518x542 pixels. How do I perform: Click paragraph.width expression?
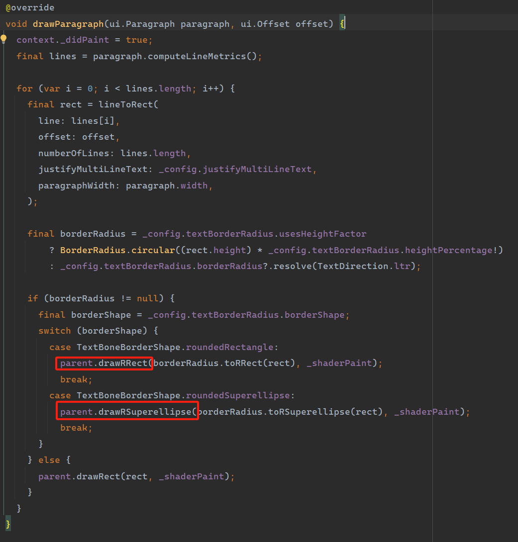click(x=167, y=185)
